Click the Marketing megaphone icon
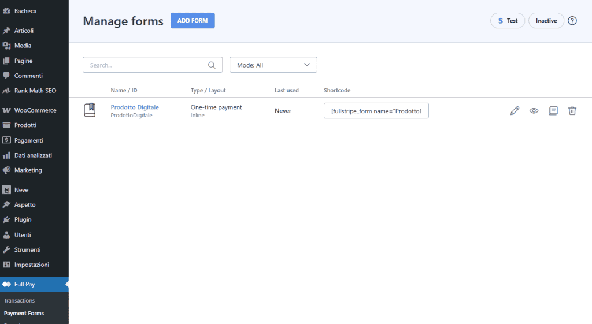592x324 pixels. 6,170
